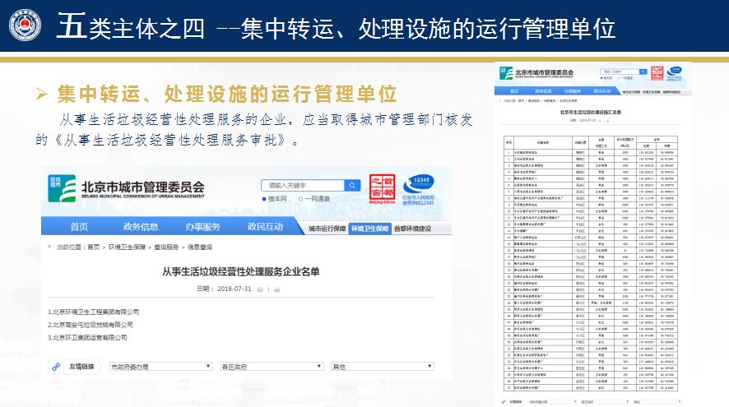Click the search magnifier button

click(352, 185)
